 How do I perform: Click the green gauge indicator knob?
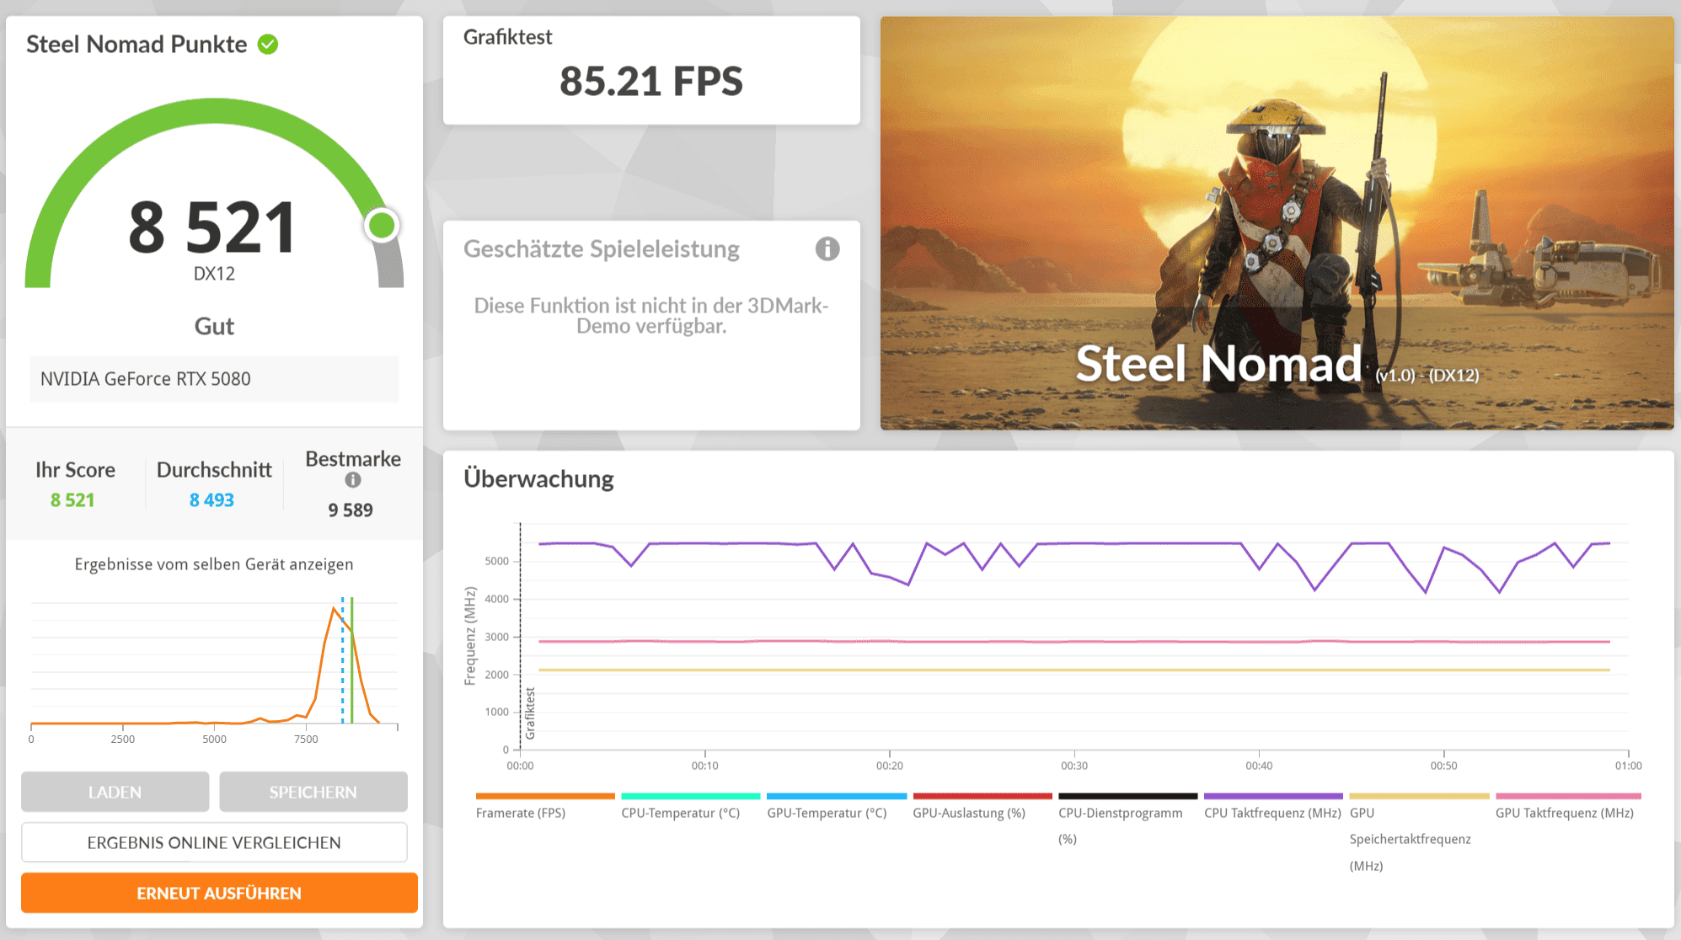coord(382,225)
